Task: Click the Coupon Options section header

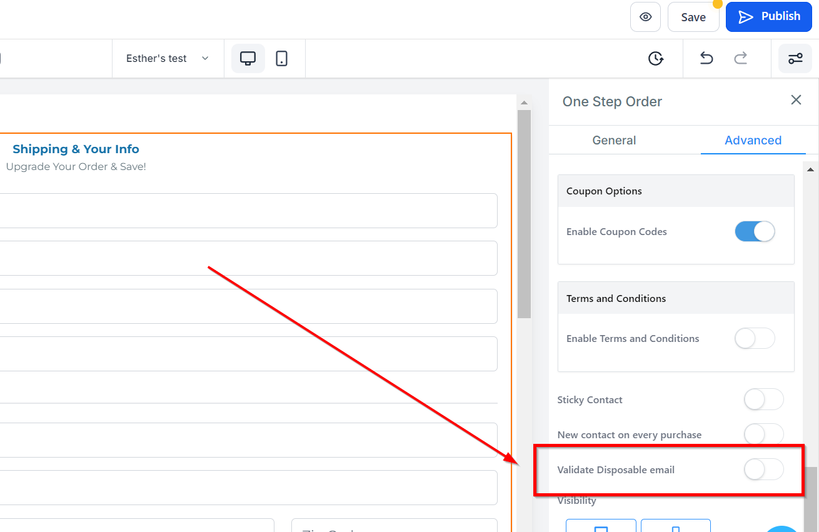Action: [x=676, y=191]
